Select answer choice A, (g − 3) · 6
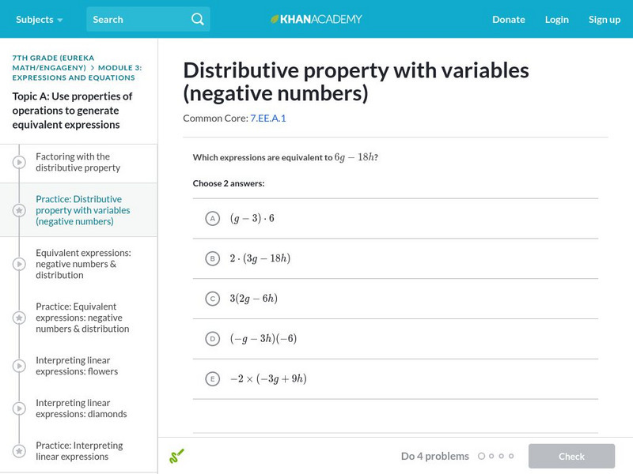The width and height of the screenshot is (633, 474). pyautogui.click(x=212, y=219)
